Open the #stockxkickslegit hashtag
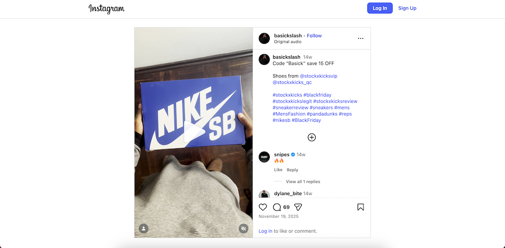This screenshot has height=248, width=505. pos(292,101)
